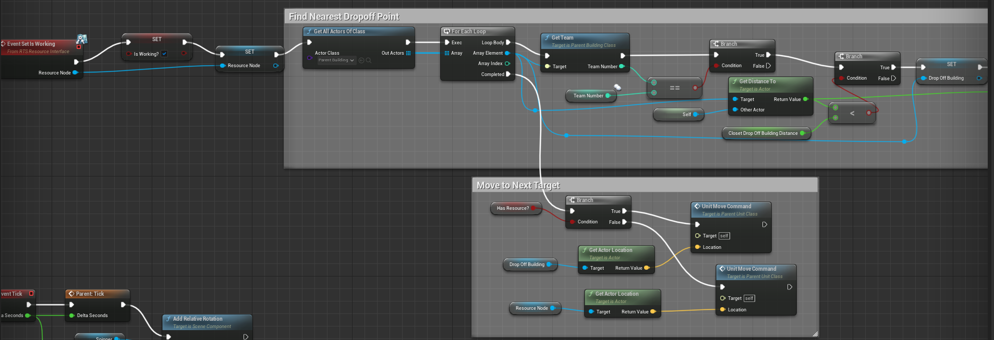Click the Closet Drop Off Building Distance node
The height and width of the screenshot is (340, 994).
(x=762, y=133)
